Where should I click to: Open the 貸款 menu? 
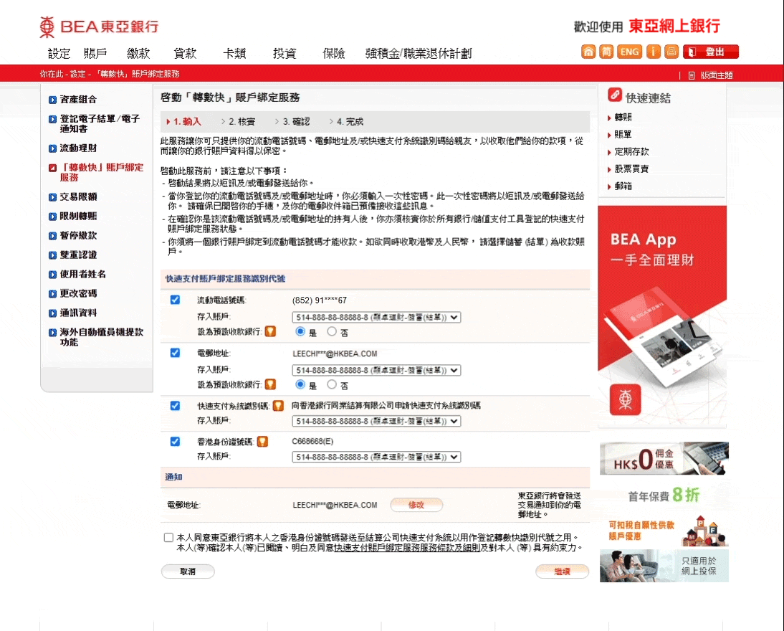pyautogui.click(x=185, y=54)
